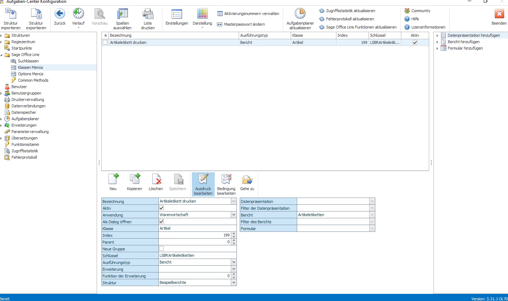Enable the Neue Gruppe checkbox
Viewport: 508px width, 301px height.
point(161,249)
